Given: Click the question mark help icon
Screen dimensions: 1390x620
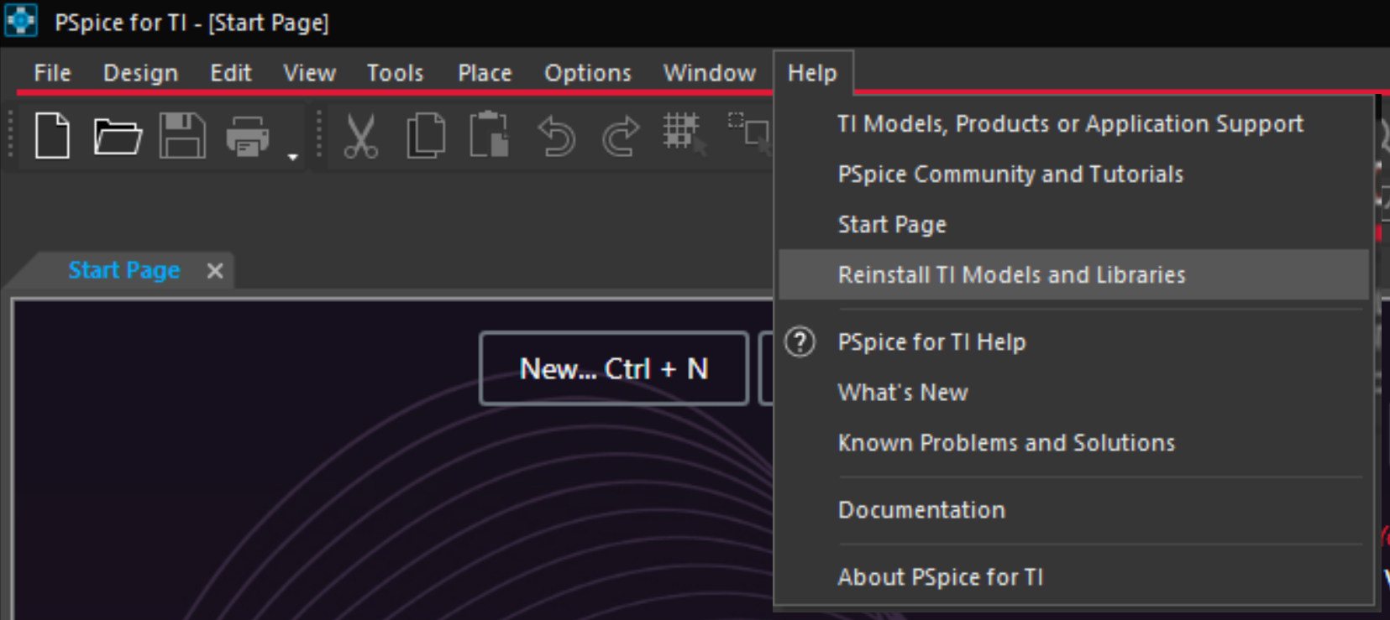Looking at the screenshot, I should [x=800, y=342].
